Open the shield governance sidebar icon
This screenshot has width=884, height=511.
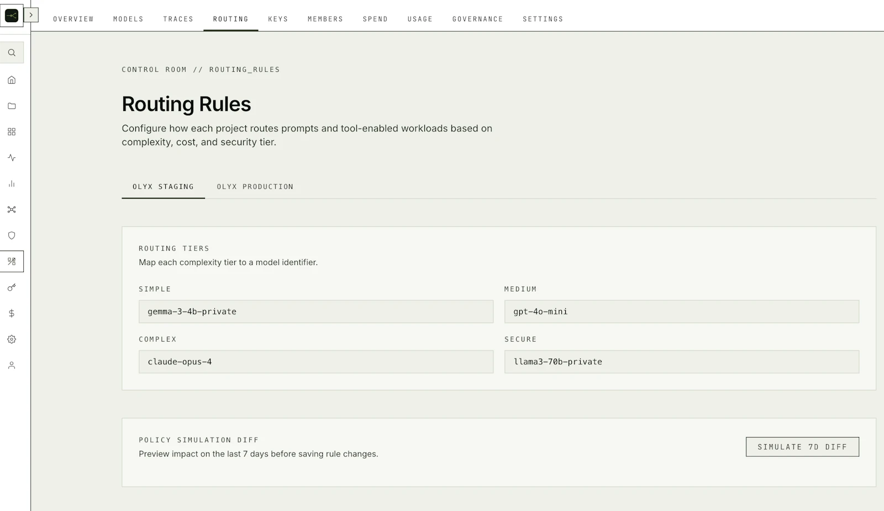tap(12, 236)
